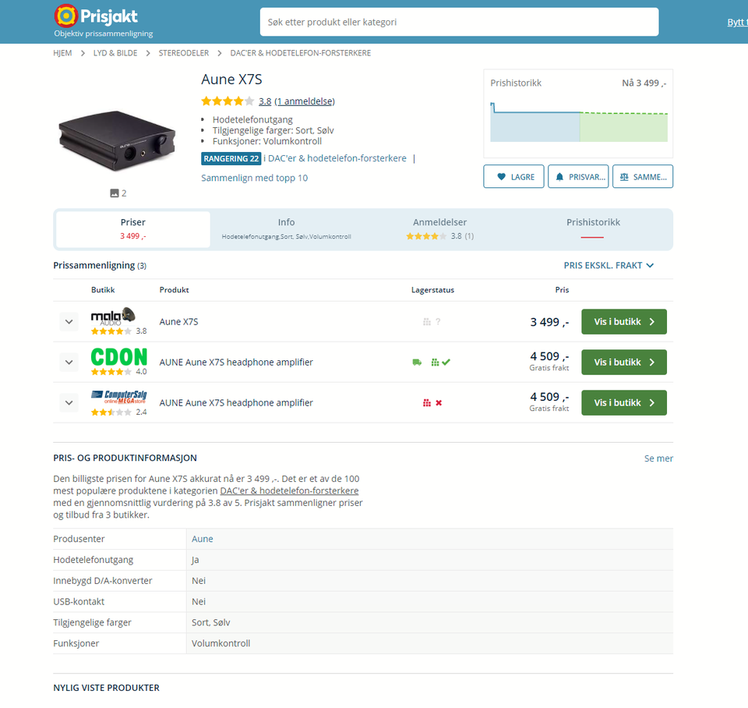This screenshot has width=748, height=708.
Task: Click the 3 499 ,- price in Mala row
Action: click(x=549, y=322)
